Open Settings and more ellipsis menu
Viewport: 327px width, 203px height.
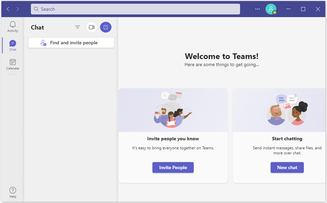point(258,9)
